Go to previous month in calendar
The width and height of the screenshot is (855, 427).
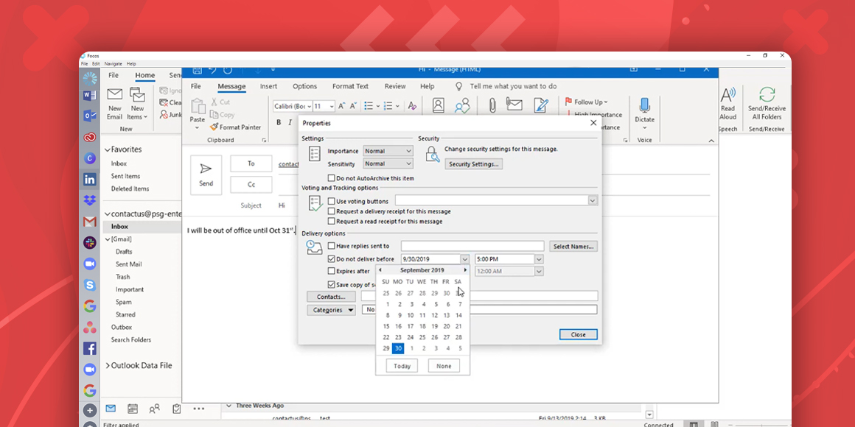pos(380,270)
